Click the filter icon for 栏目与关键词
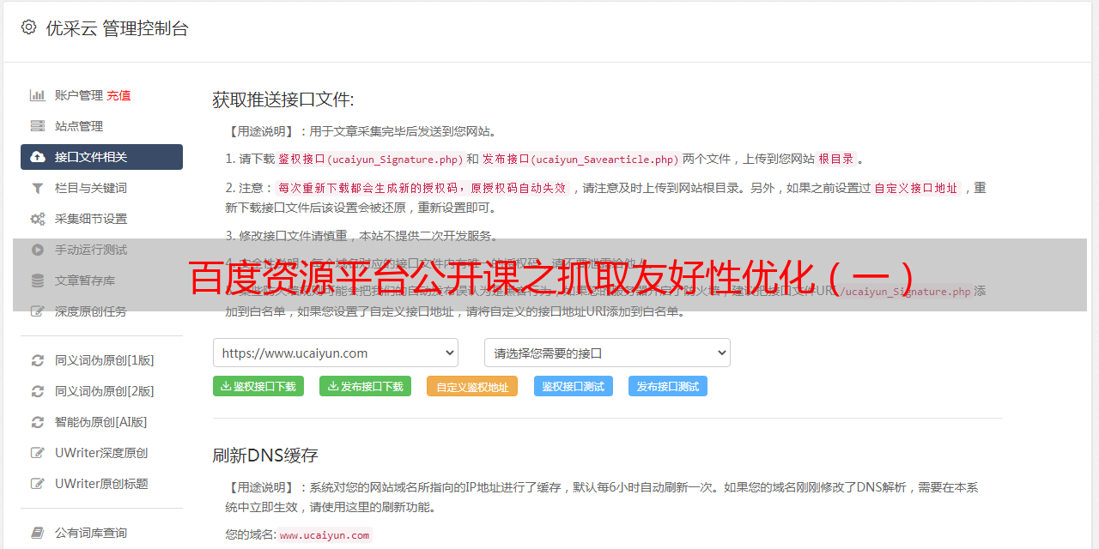This screenshot has width=1099, height=549. click(38, 188)
